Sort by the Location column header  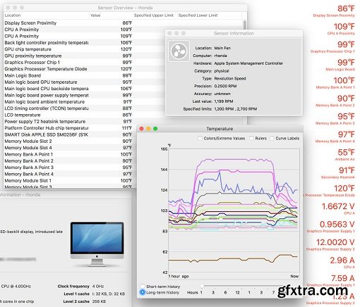pos(46,15)
